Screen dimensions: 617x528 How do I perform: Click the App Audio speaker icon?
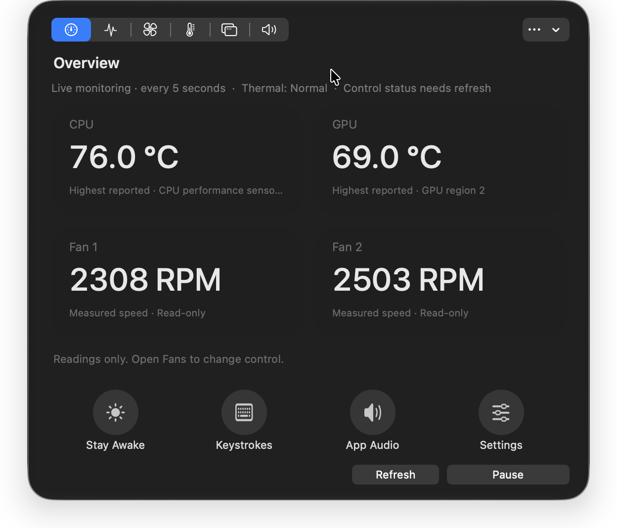tap(373, 412)
